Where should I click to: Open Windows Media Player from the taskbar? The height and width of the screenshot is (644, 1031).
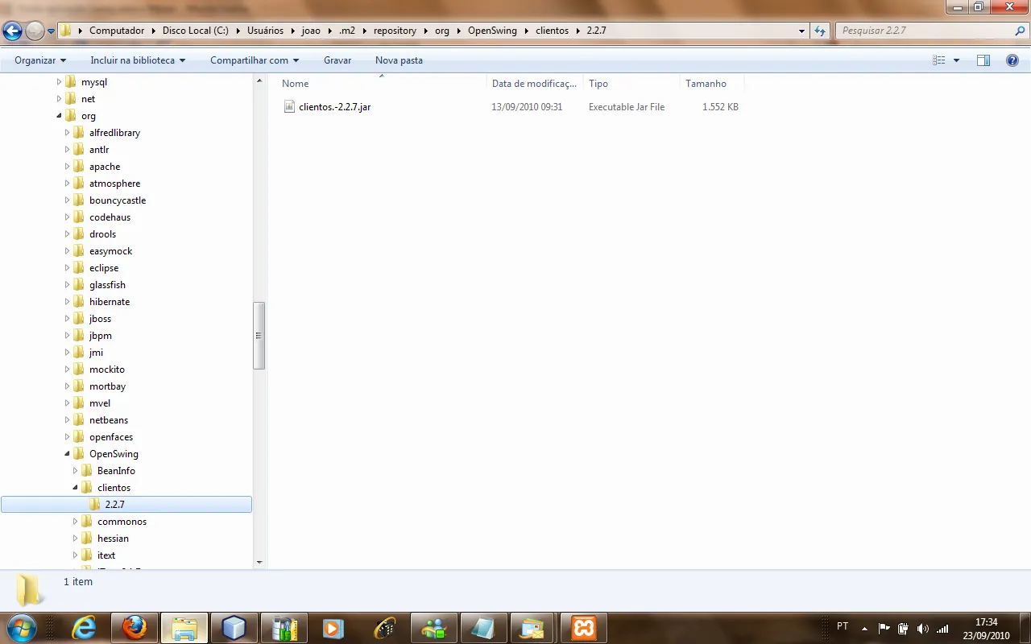(x=333, y=627)
